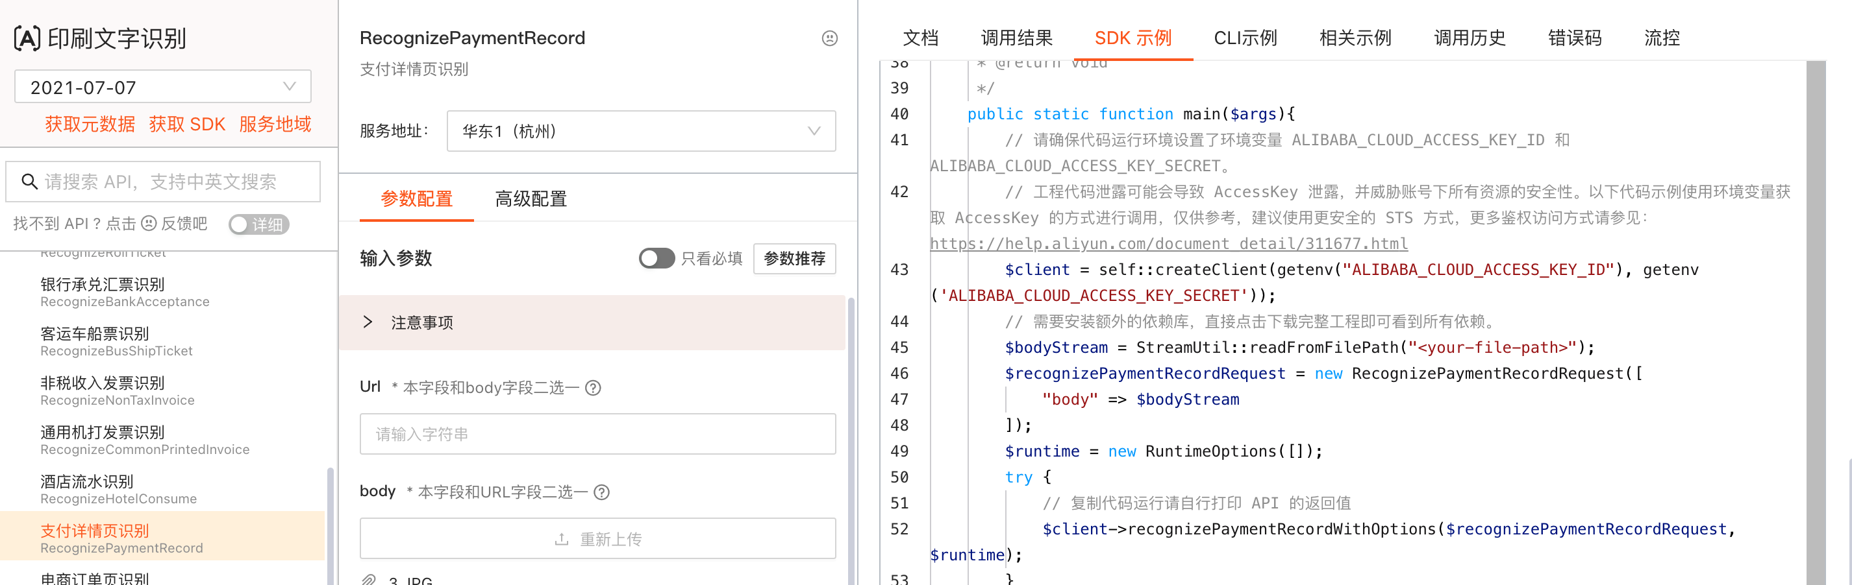Click the 3.JPG uploaded file name
The image size is (1852, 585).
pos(410,580)
